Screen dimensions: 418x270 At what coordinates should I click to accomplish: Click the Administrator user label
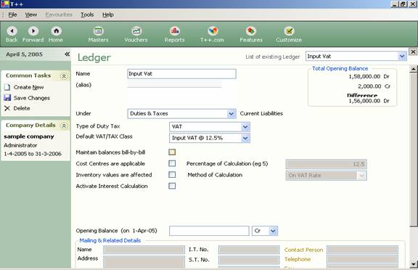point(20,145)
